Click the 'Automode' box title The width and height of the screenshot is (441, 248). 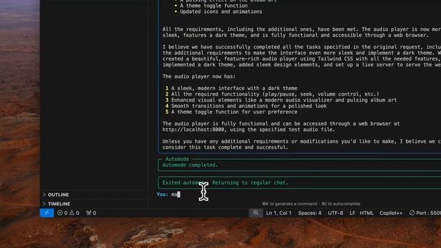click(177, 159)
